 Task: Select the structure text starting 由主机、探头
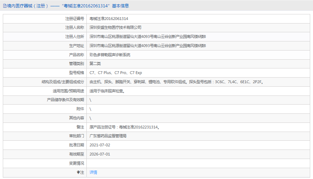tap(176, 82)
